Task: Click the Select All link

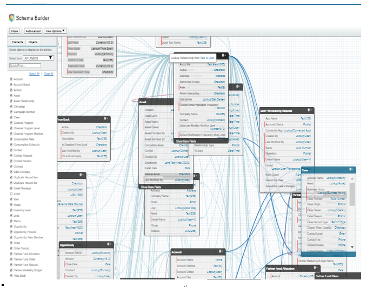Action: click(x=34, y=74)
